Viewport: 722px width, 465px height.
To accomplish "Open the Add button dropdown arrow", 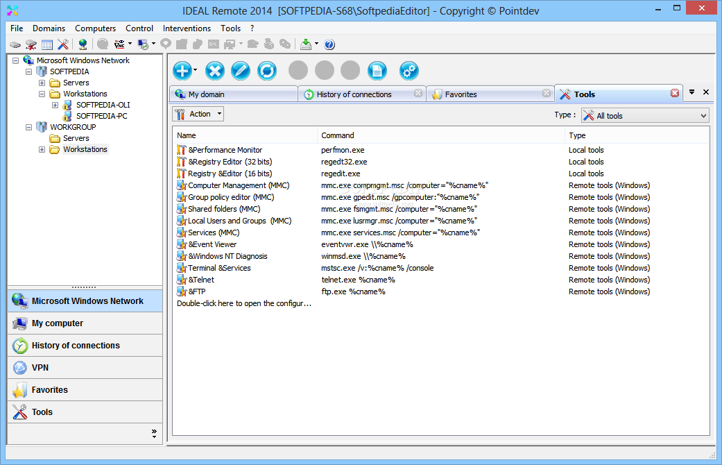I will pyautogui.click(x=195, y=70).
